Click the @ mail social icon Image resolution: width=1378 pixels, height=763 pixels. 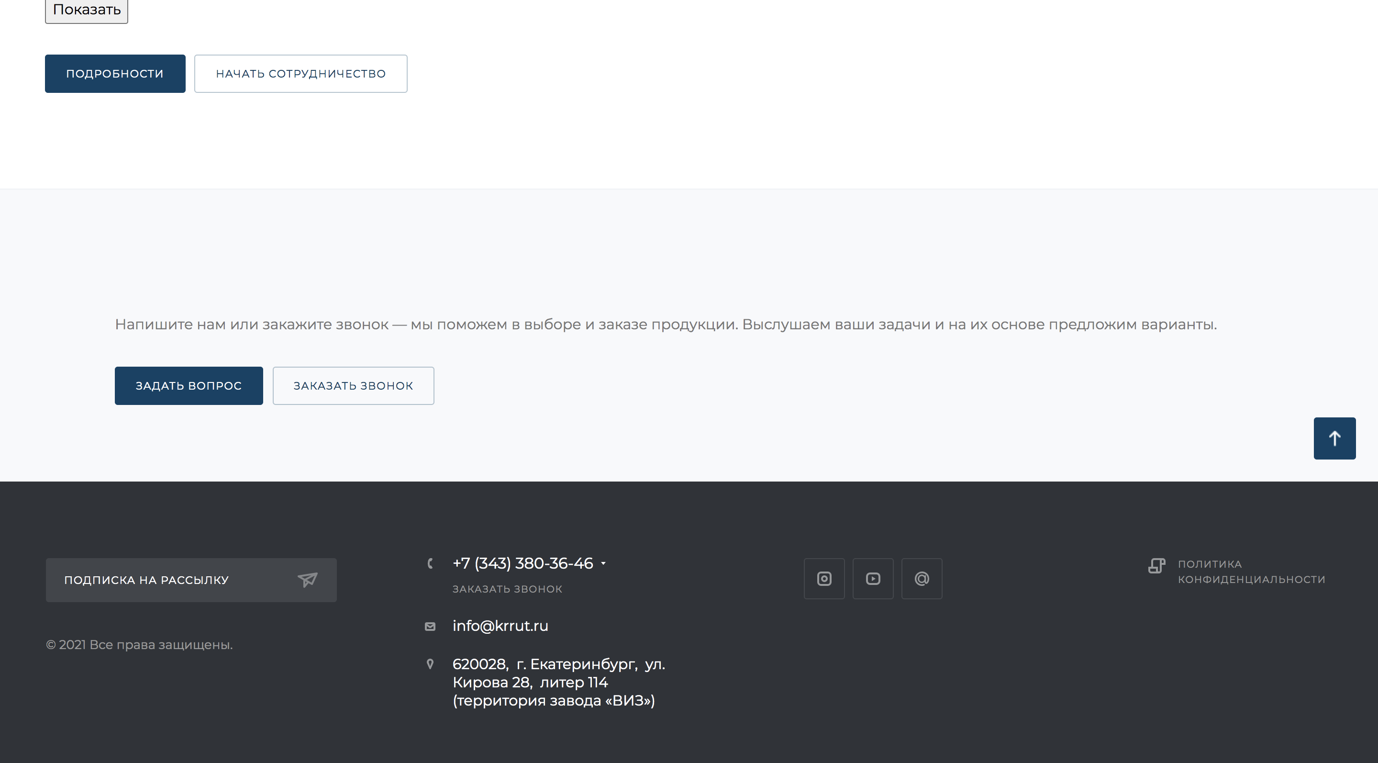(921, 578)
